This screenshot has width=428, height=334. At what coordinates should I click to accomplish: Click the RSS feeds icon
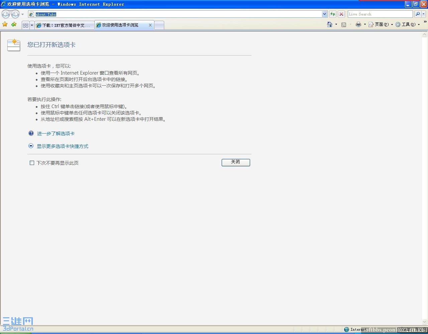pos(344,24)
